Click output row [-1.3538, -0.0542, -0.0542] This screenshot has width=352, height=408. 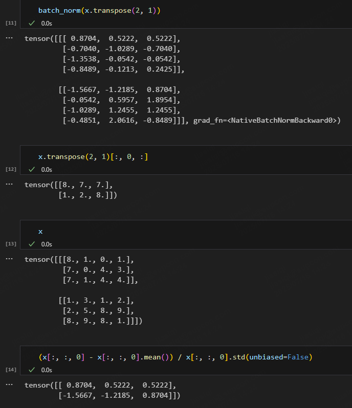coord(121,59)
